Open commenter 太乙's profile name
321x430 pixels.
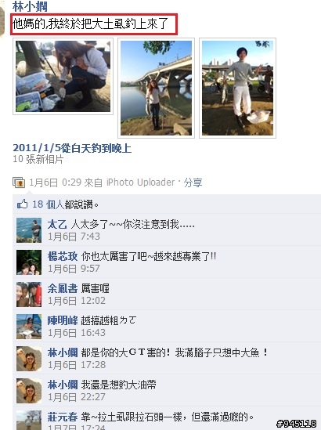[x=57, y=225]
